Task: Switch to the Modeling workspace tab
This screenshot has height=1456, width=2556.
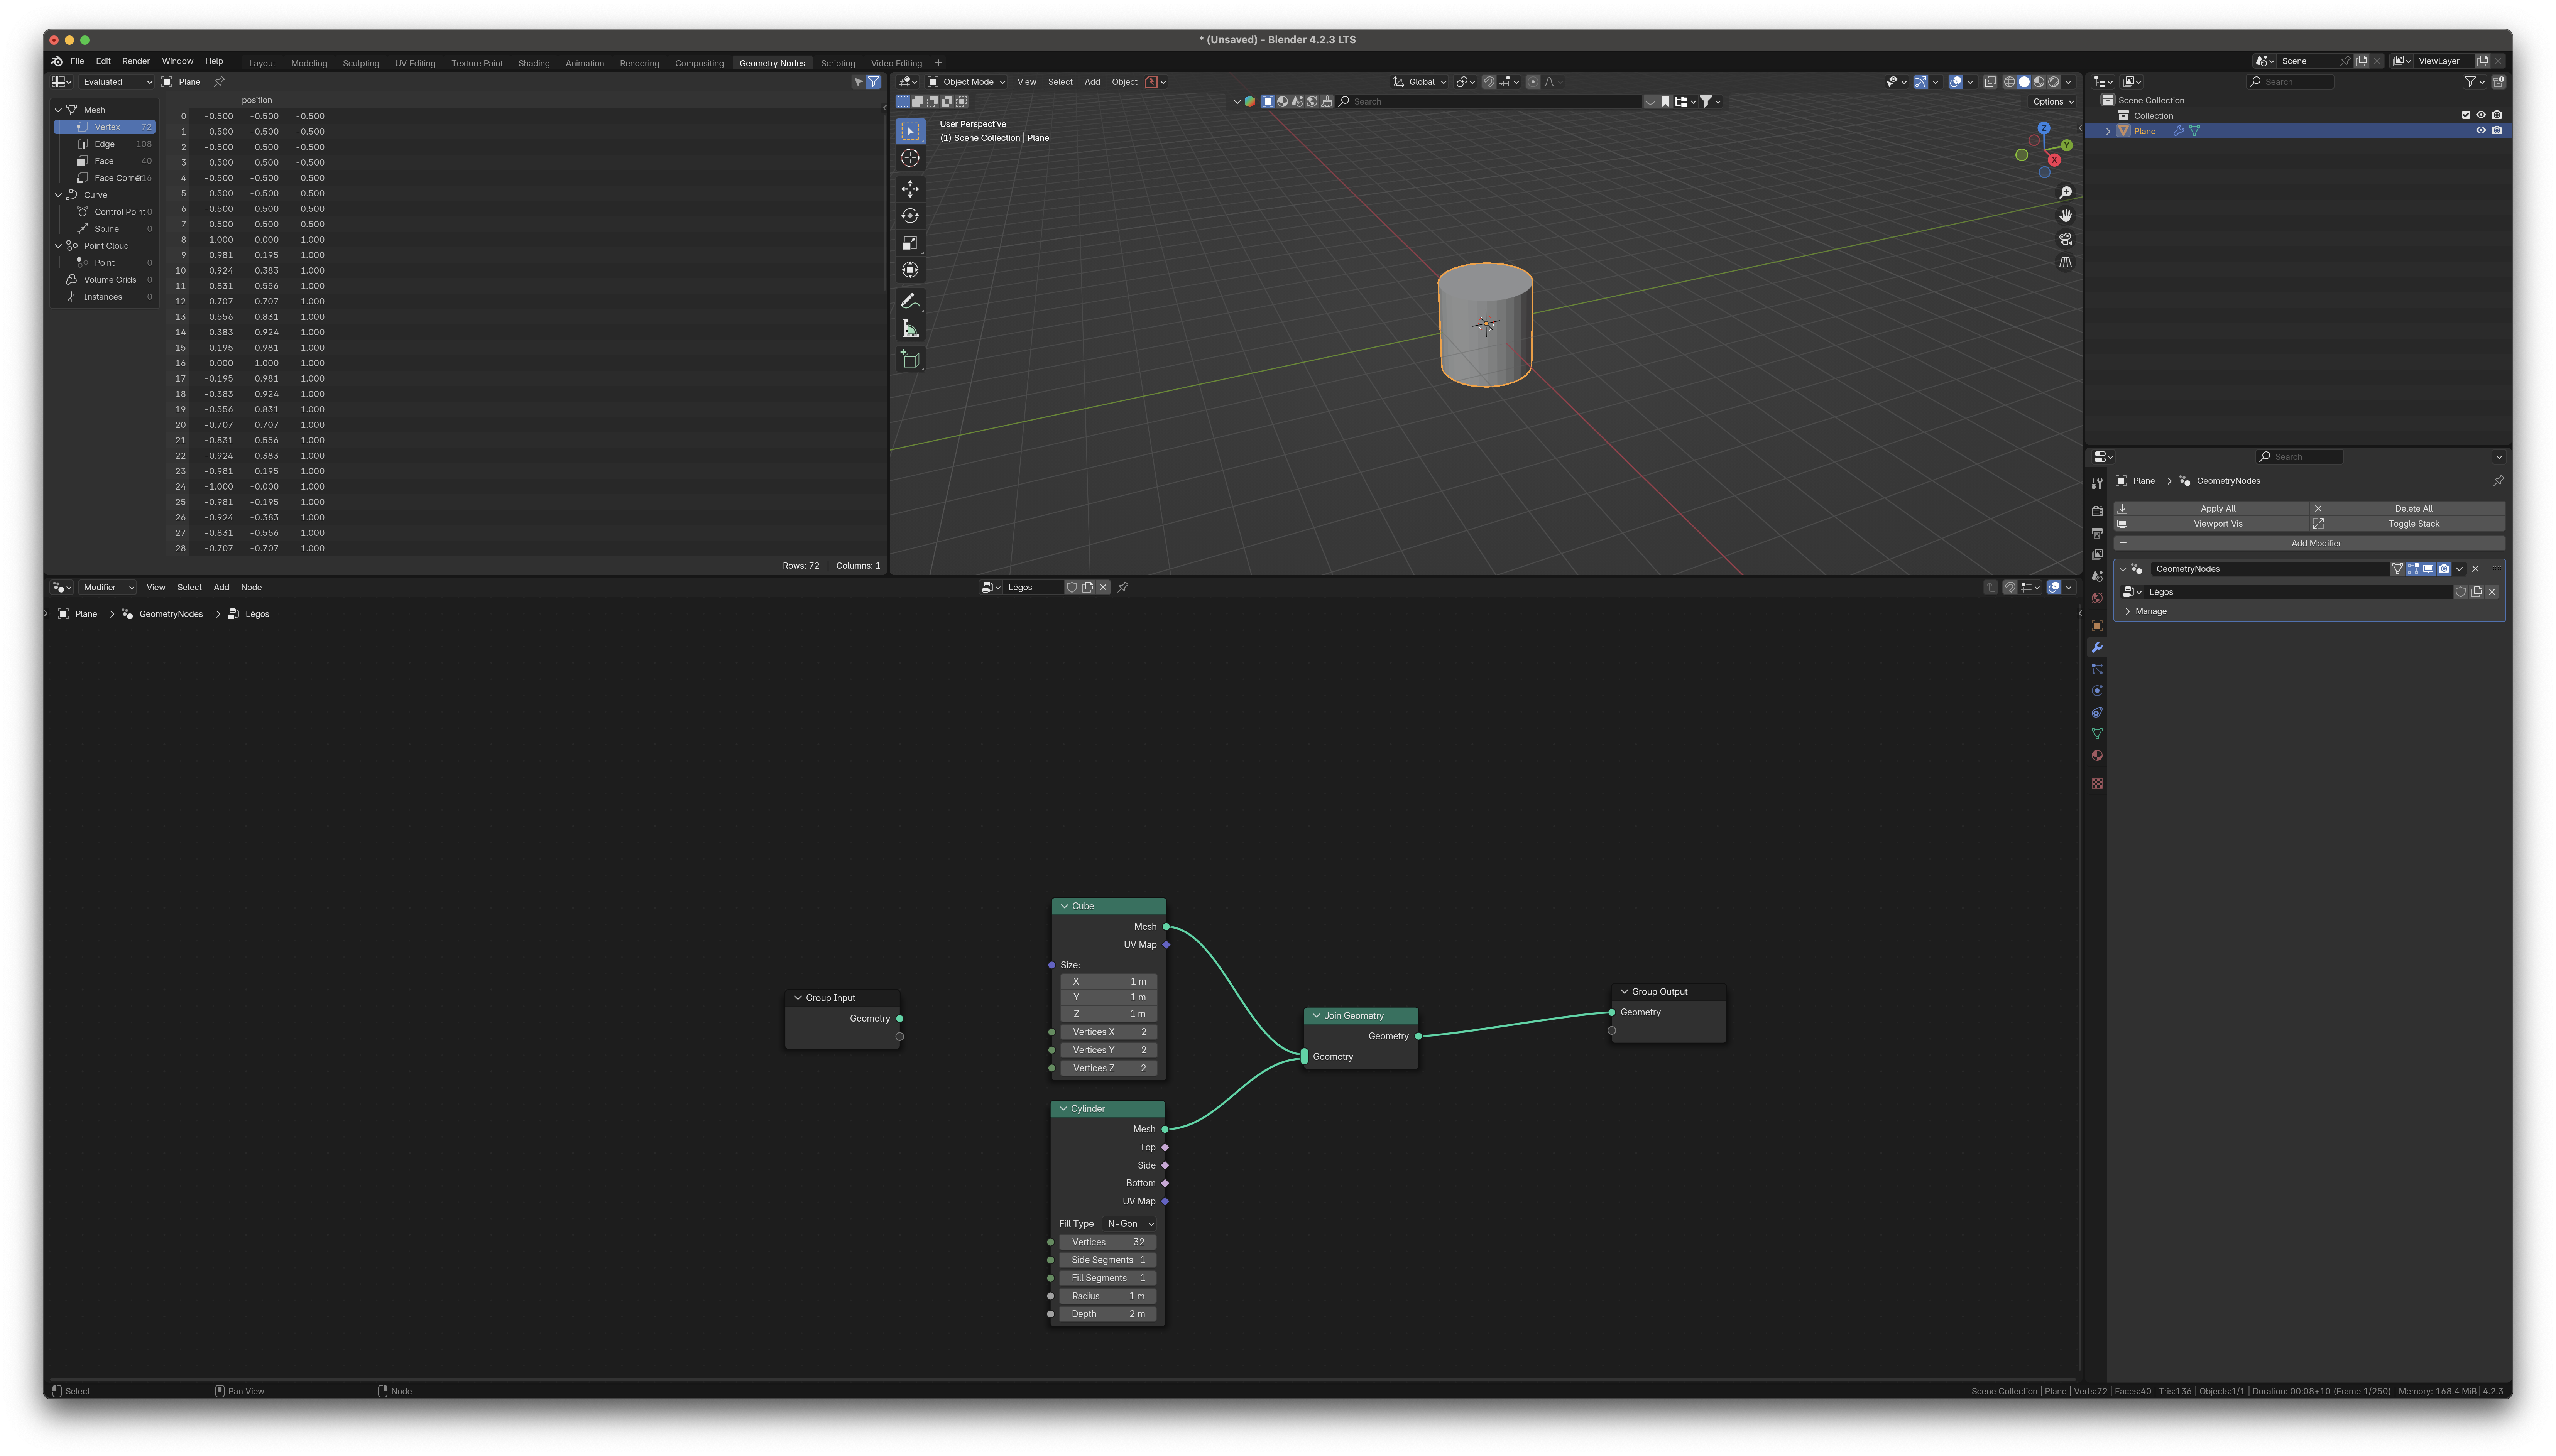Action: 309,63
